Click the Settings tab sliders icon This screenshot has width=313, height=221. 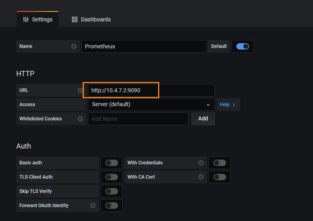[26, 19]
